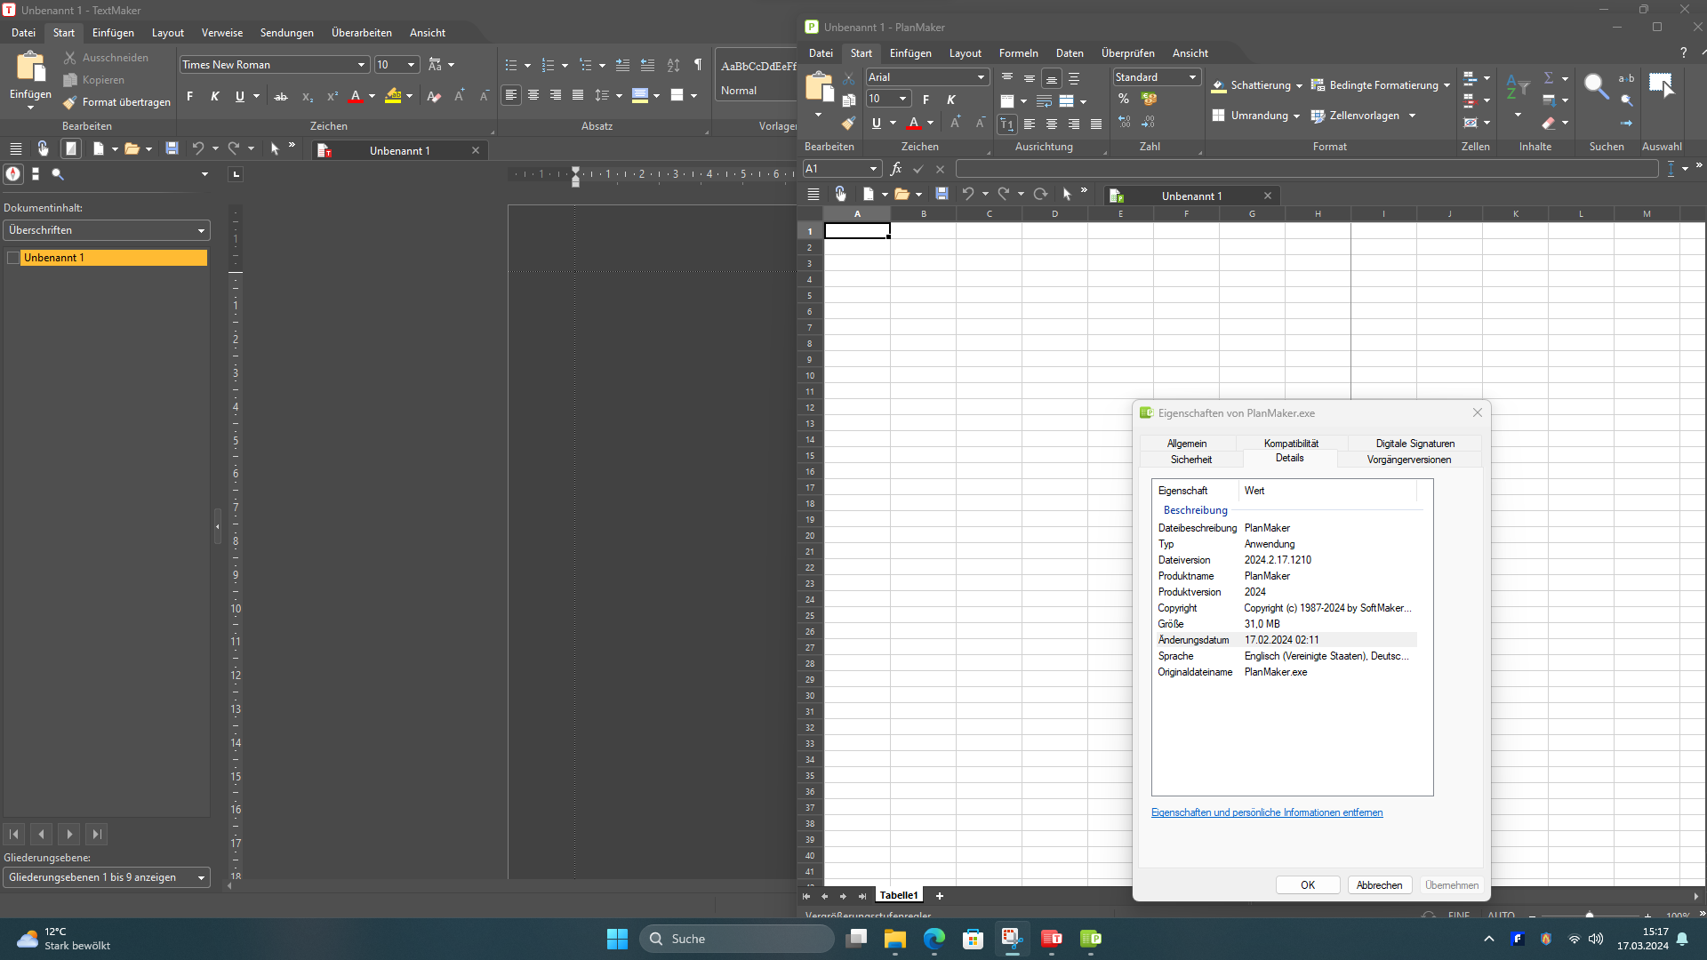Click the sort A-Z icon in TextMaker Absatz group

coord(673,65)
